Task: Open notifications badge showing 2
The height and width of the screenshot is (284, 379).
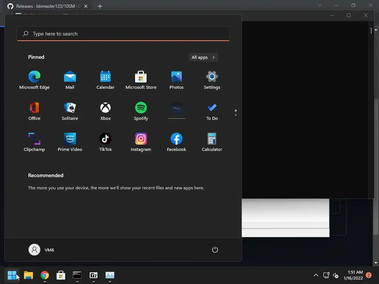Action: (369, 275)
